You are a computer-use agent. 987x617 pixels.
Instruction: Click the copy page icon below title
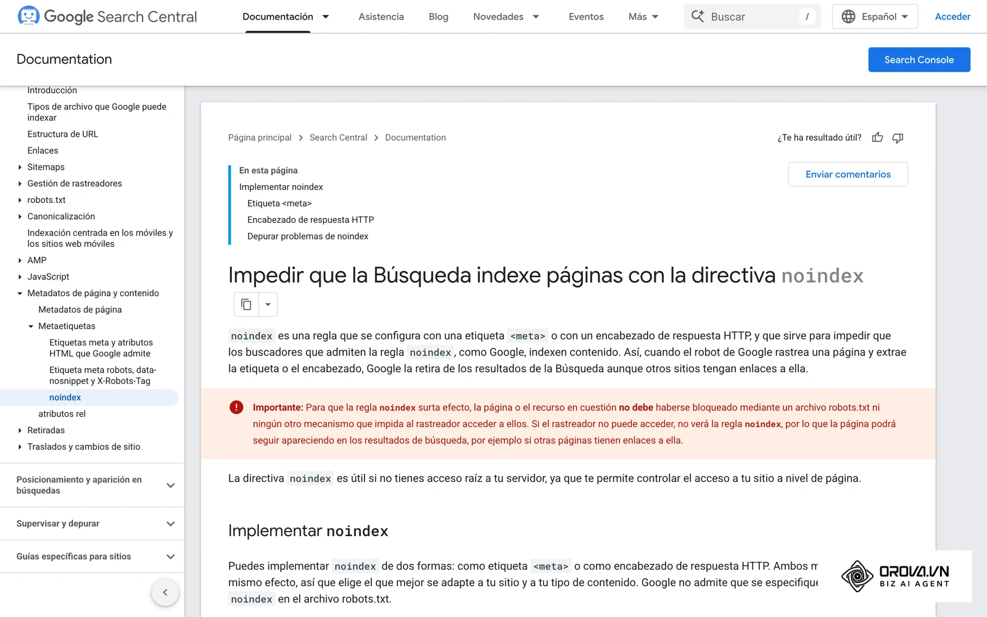(x=246, y=304)
